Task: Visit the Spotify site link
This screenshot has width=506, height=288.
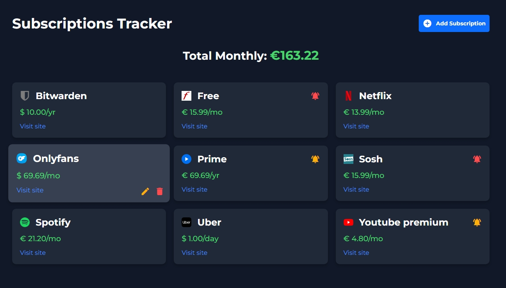Action: [x=33, y=252]
